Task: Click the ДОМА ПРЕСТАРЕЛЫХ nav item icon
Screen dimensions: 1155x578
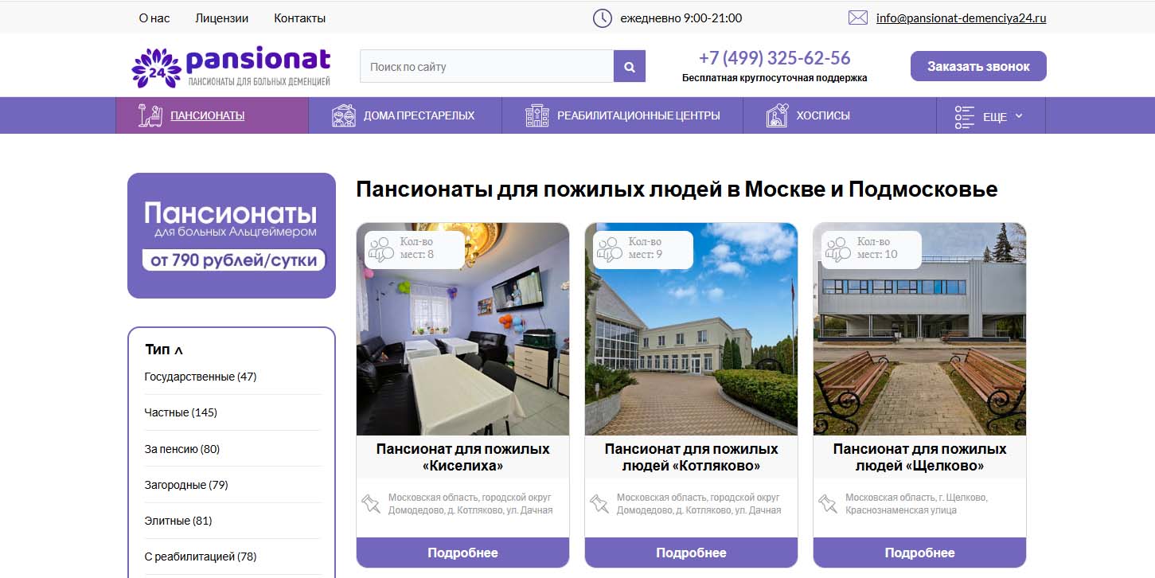Action: pyautogui.click(x=344, y=115)
